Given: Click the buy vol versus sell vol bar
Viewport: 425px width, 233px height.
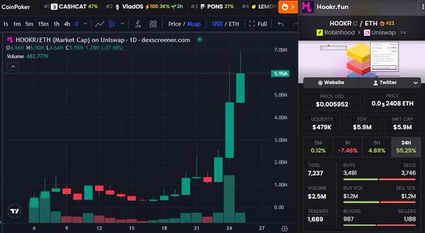Looking at the screenshot, I should click(x=379, y=202).
